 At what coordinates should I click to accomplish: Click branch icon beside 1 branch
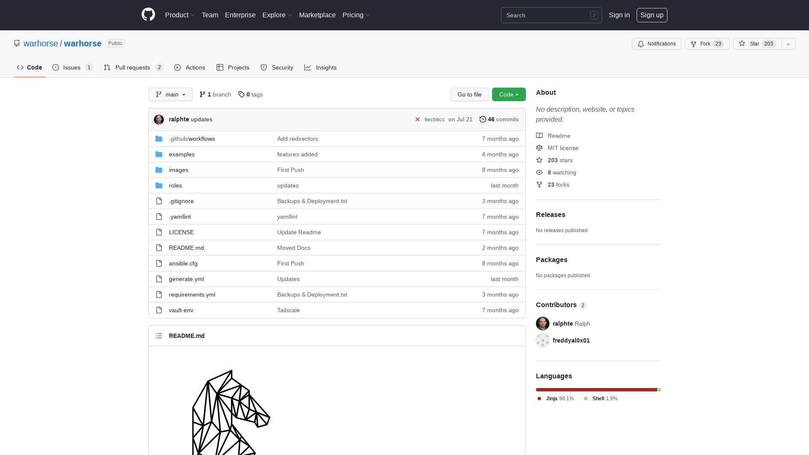click(x=203, y=94)
